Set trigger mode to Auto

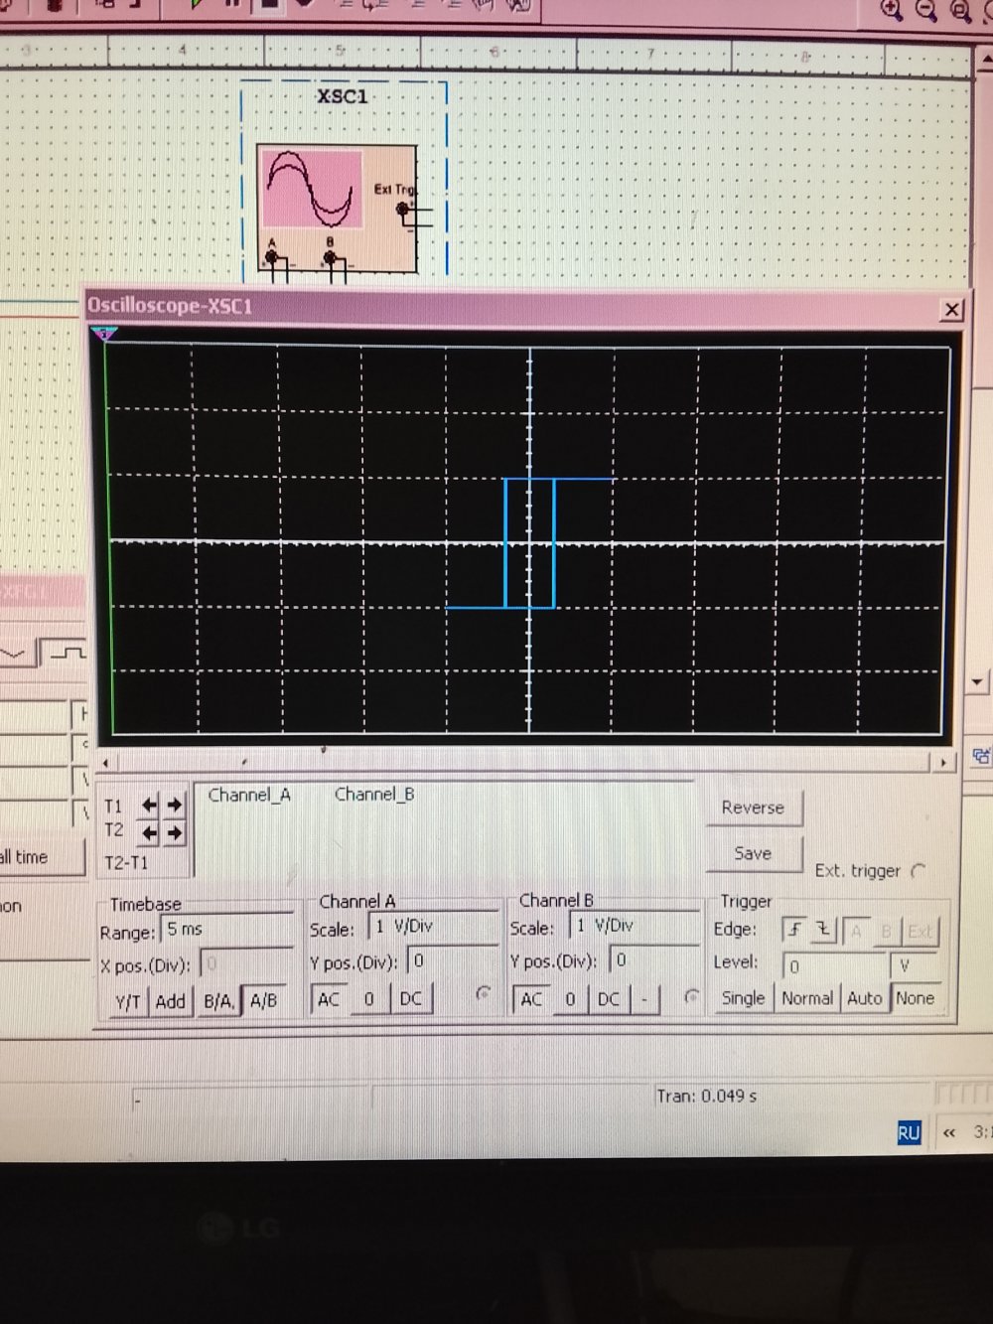click(x=864, y=998)
